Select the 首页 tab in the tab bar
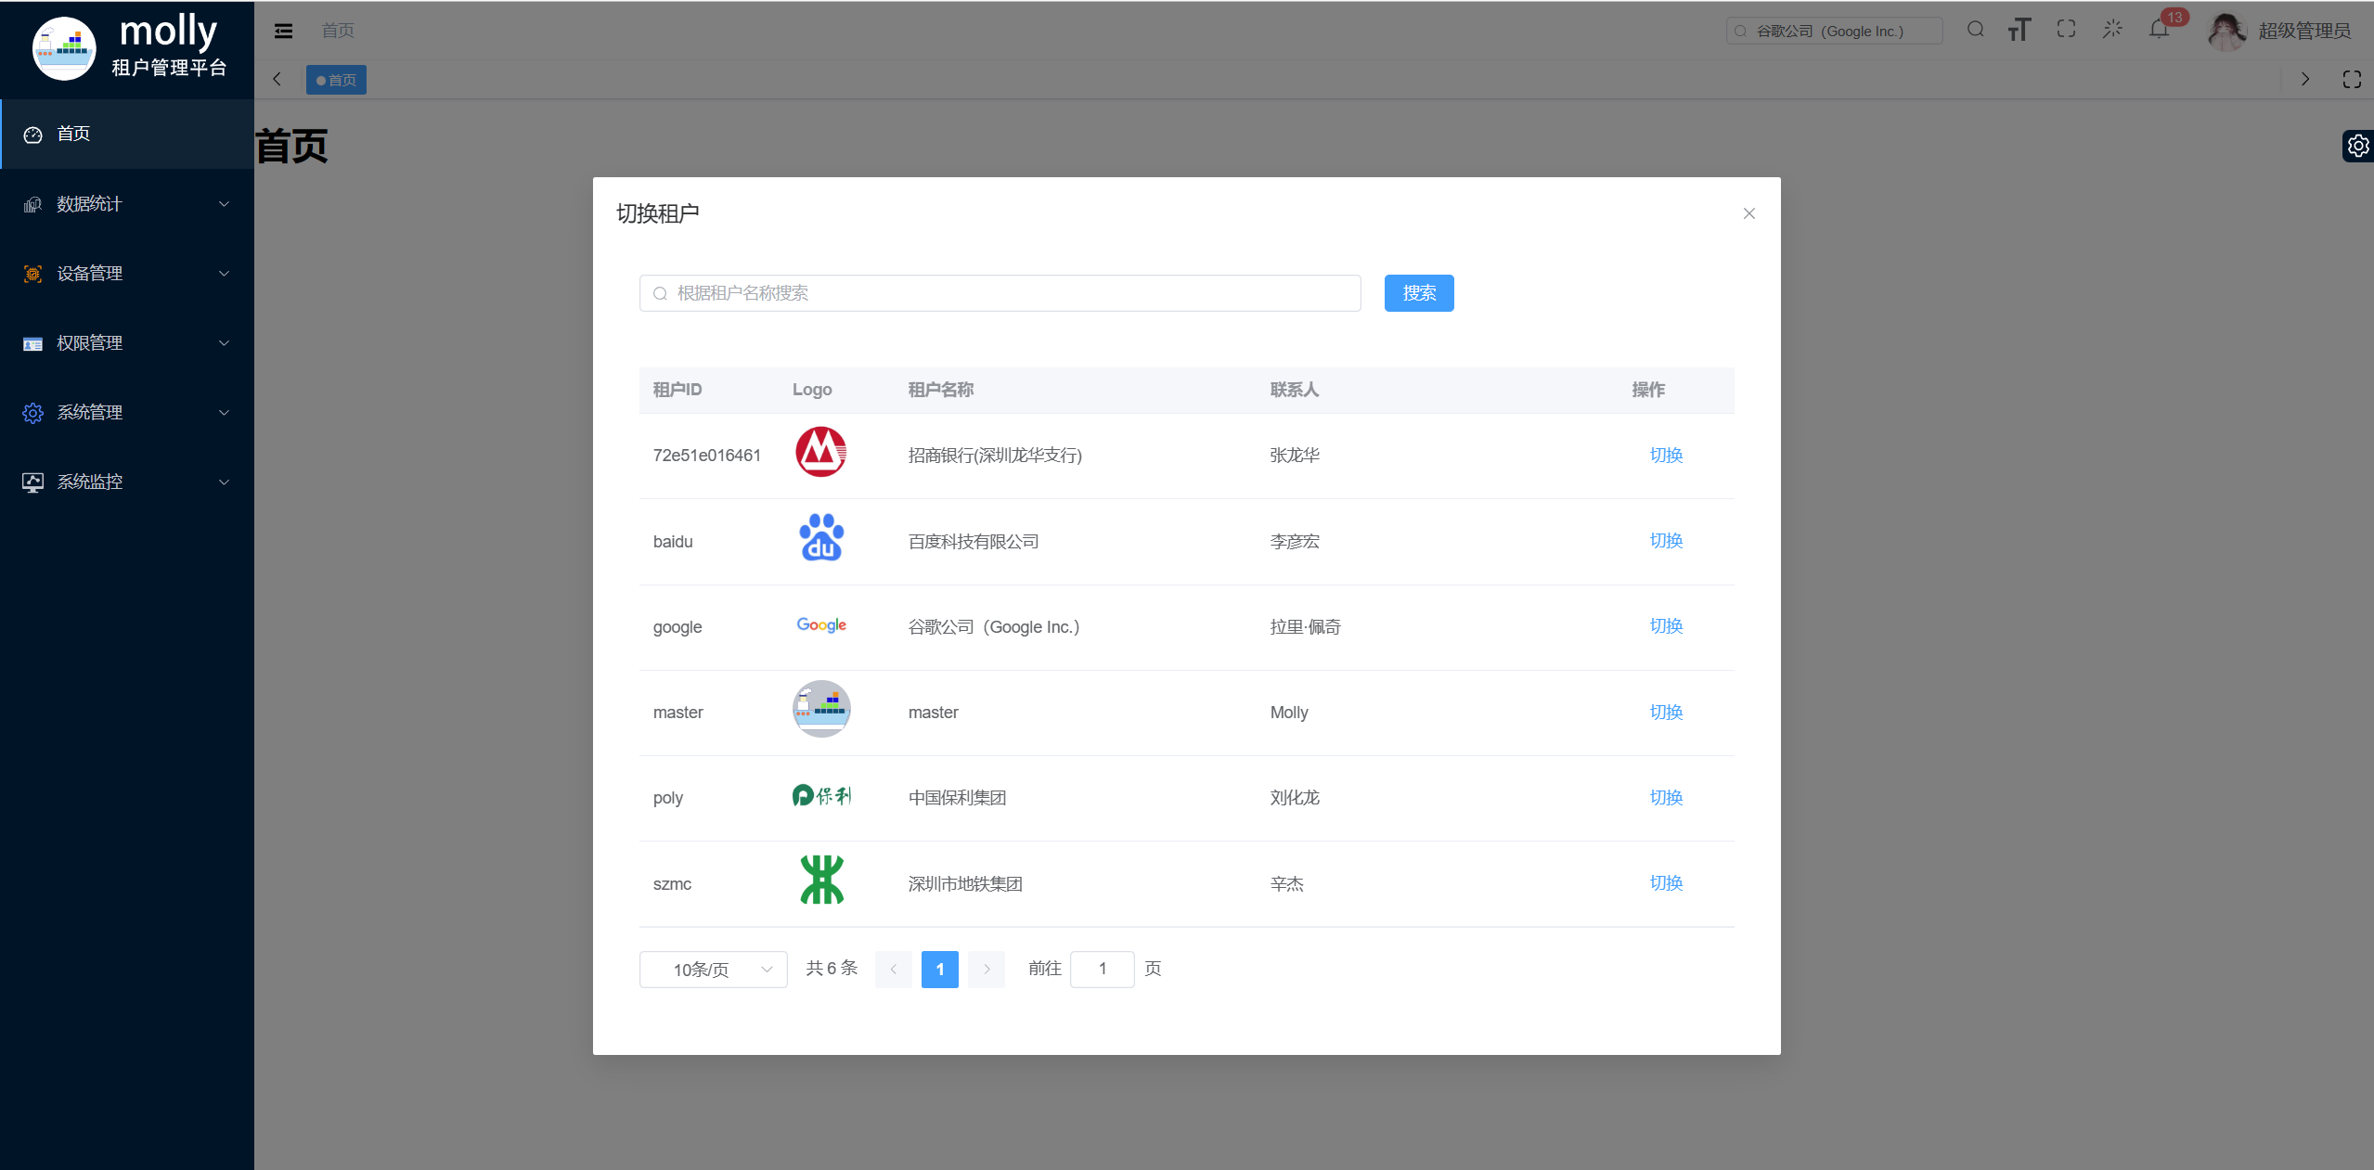Screen dimensions: 2374x1170 tap(336, 80)
